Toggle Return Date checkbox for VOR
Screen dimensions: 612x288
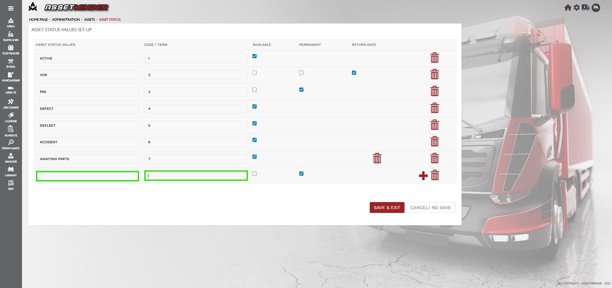point(354,73)
